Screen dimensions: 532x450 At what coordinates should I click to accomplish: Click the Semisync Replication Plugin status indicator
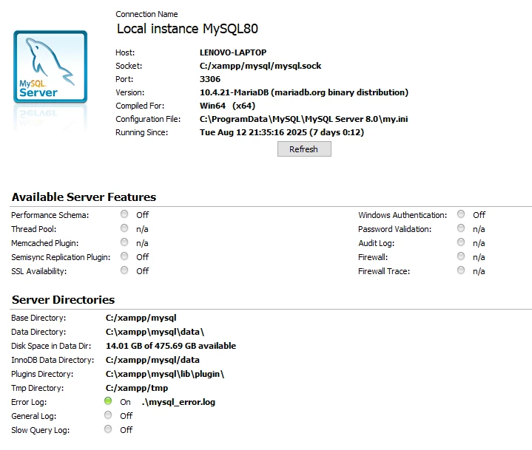click(x=124, y=256)
